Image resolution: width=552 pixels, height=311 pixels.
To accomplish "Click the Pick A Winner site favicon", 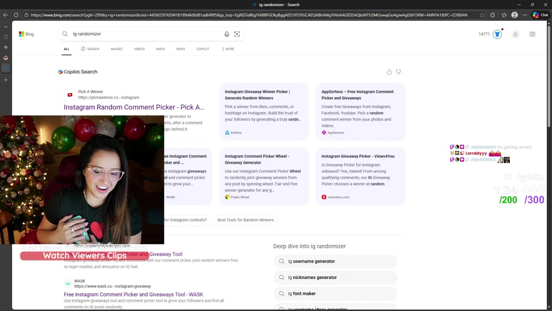I will [x=69, y=95].
